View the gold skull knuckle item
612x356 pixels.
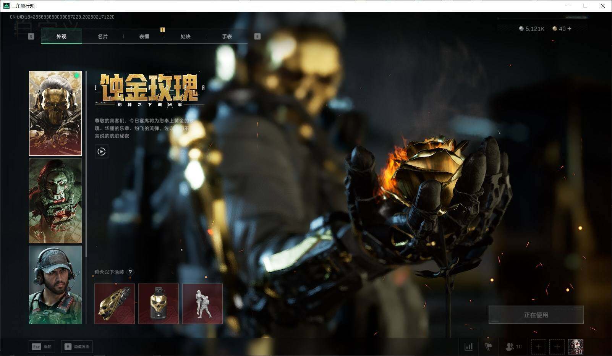[x=115, y=304]
